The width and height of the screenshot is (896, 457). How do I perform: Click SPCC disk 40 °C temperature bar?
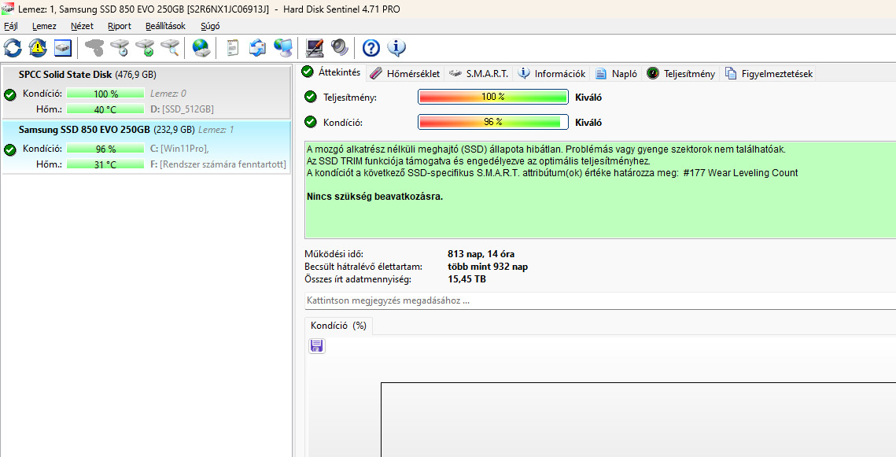coord(105,109)
